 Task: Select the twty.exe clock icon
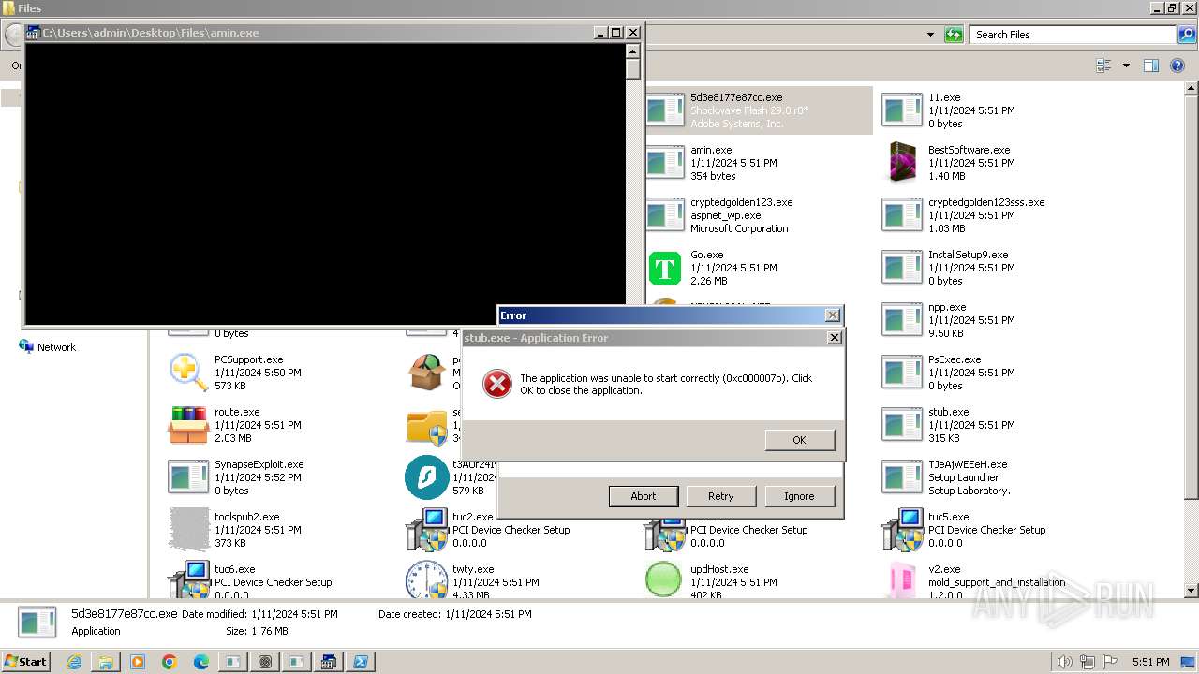[x=426, y=580]
